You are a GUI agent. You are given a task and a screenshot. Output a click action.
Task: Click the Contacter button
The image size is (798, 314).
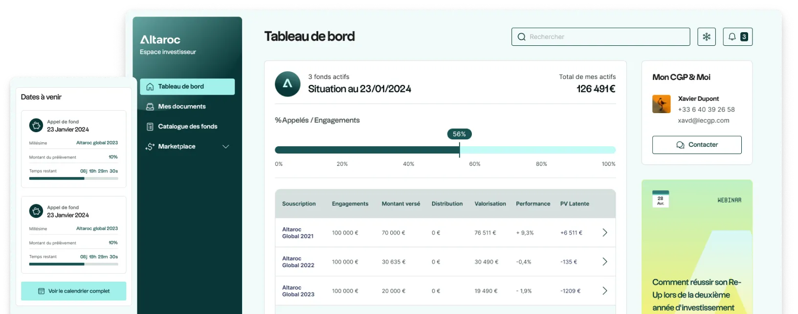(x=697, y=145)
